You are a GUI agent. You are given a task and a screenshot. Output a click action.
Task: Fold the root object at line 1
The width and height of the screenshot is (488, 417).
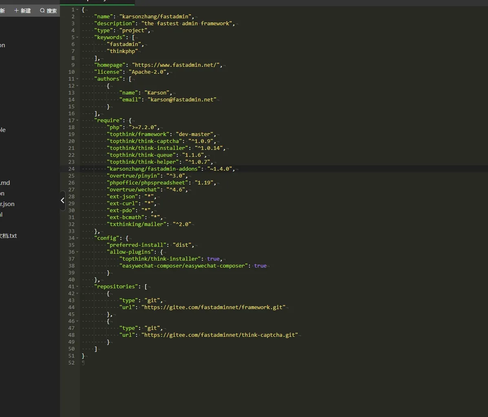77,10
